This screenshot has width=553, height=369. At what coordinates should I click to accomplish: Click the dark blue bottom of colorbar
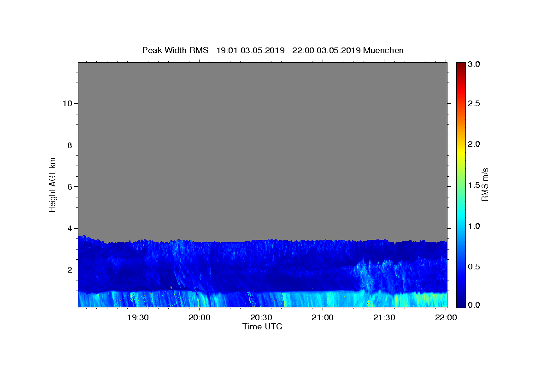coord(460,303)
